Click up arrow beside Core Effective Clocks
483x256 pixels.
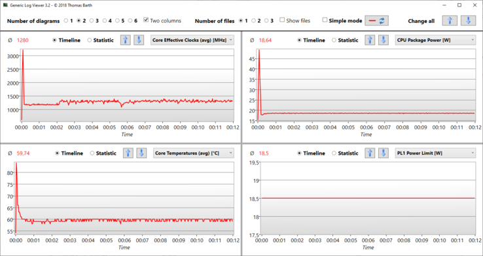coord(126,40)
